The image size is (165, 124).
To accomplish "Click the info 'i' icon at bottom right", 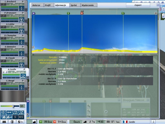I will click(x=153, y=122).
